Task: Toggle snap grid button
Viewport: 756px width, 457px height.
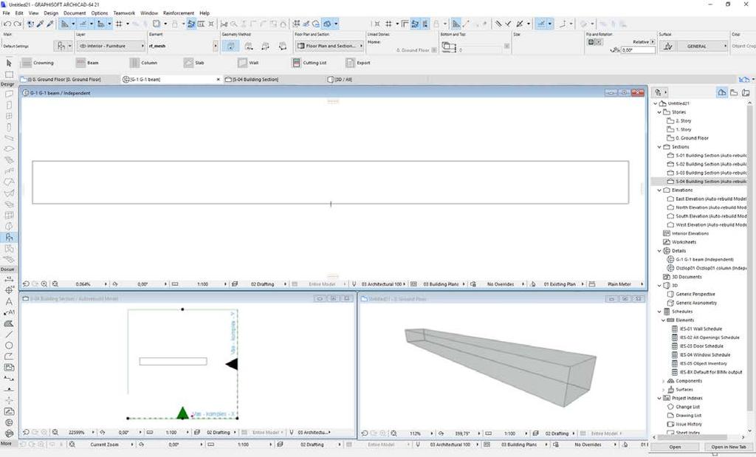Action: [x=119, y=24]
